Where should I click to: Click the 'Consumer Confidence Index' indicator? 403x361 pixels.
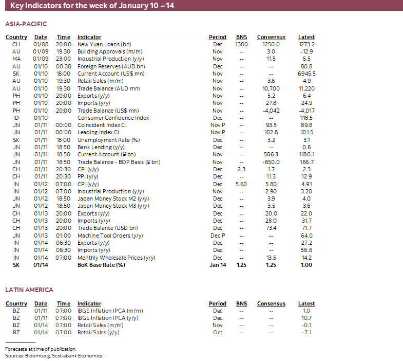(x=113, y=118)
